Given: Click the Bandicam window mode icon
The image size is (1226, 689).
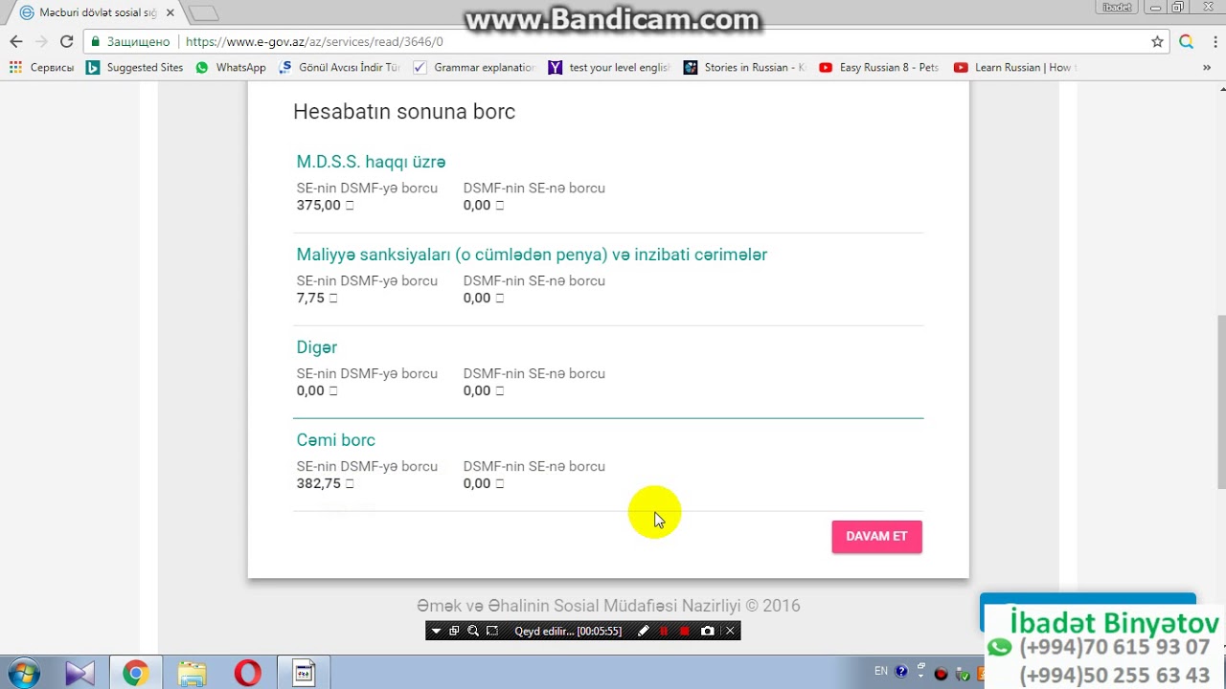Looking at the screenshot, I should pyautogui.click(x=454, y=631).
